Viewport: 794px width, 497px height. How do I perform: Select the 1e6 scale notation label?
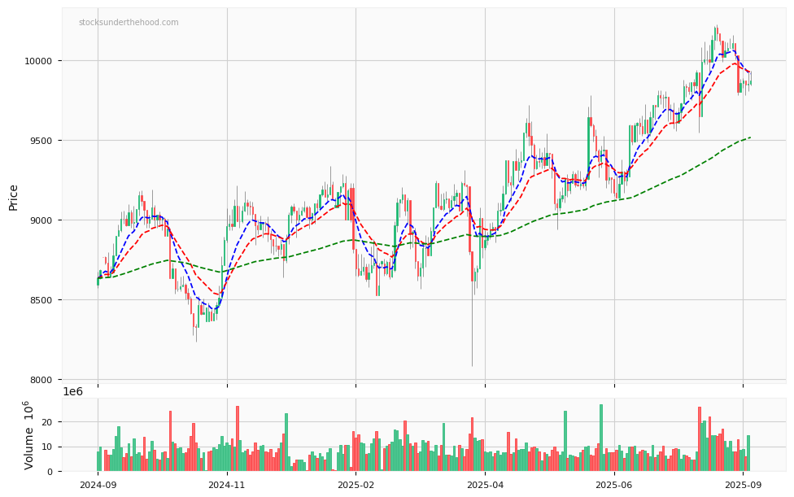(72, 391)
